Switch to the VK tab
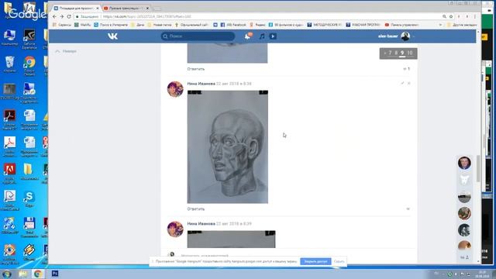The height and width of the screenshot is (279, 496). 76,9
